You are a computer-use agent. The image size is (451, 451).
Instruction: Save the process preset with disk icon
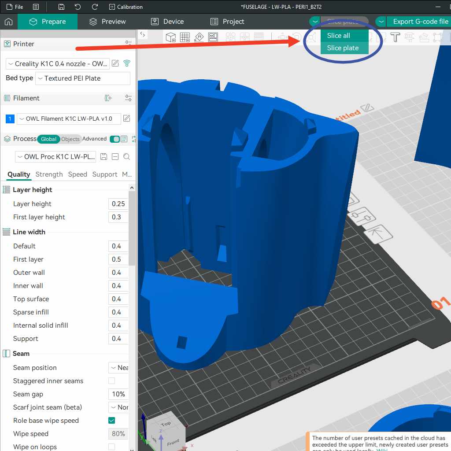coord(104,157)
